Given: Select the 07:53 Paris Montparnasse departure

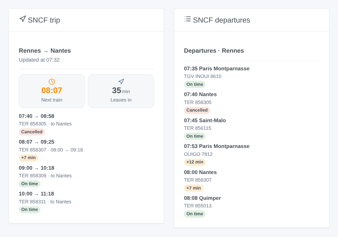Looking at the screenshot, I should point(217,146).
